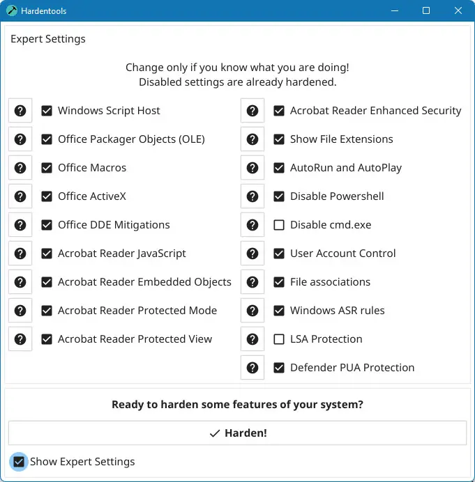Image resolution: width=475 pixels, height=482 pixels.
Task: Show help for Defender PUA Protection
Action: (252, 368)
